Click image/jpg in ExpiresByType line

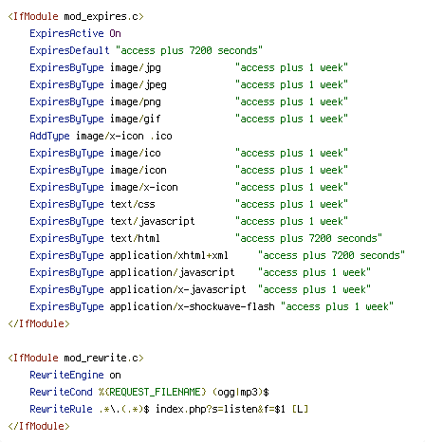coord(136,67)
